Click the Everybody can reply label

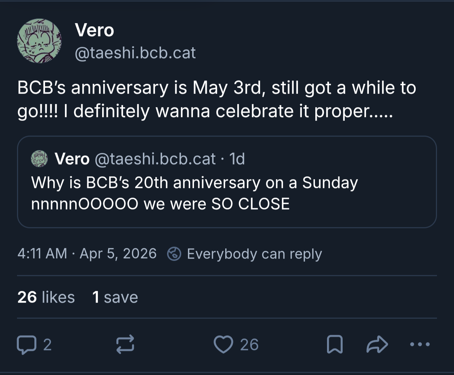[x=254, y=254]
